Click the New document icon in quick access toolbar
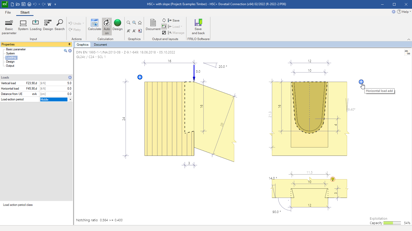This screenshot has width=412, height=231. 12,4
